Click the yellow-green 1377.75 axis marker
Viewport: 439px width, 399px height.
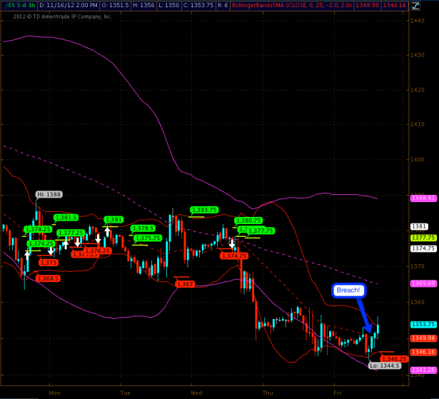tap(423, 238)
